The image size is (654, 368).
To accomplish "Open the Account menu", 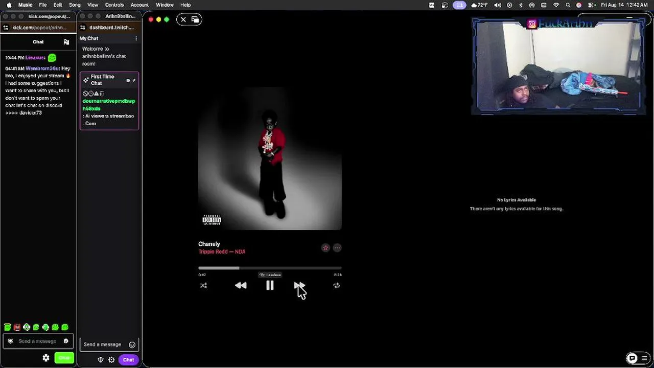I will coord(139,5).
